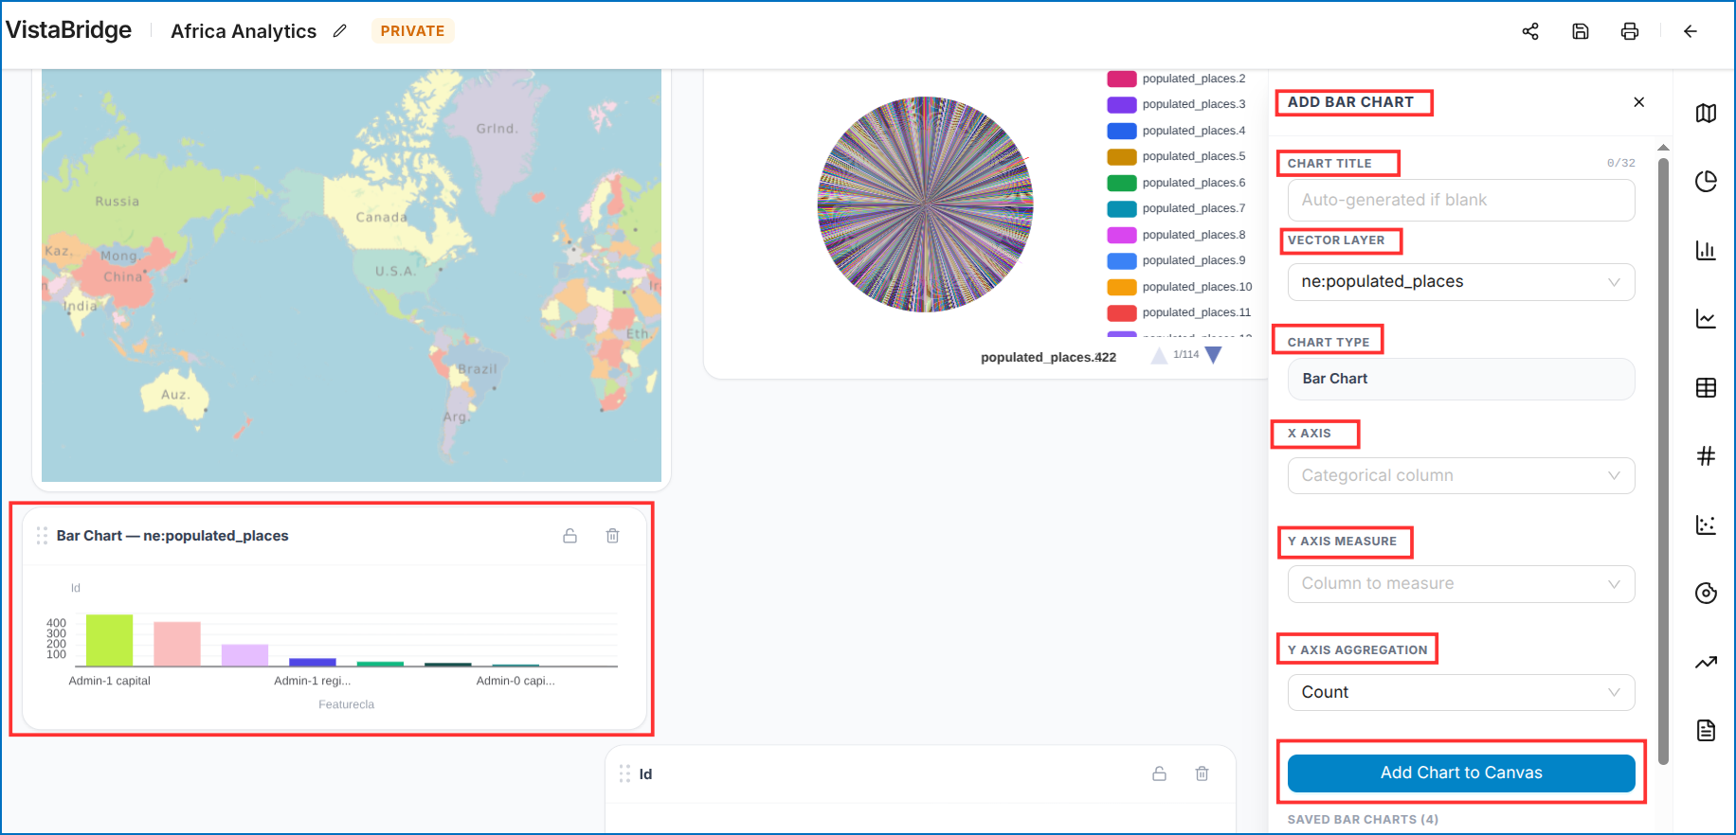
Task: Click the Saved Bar Charts (4) heading
Action: [1363, 820]
